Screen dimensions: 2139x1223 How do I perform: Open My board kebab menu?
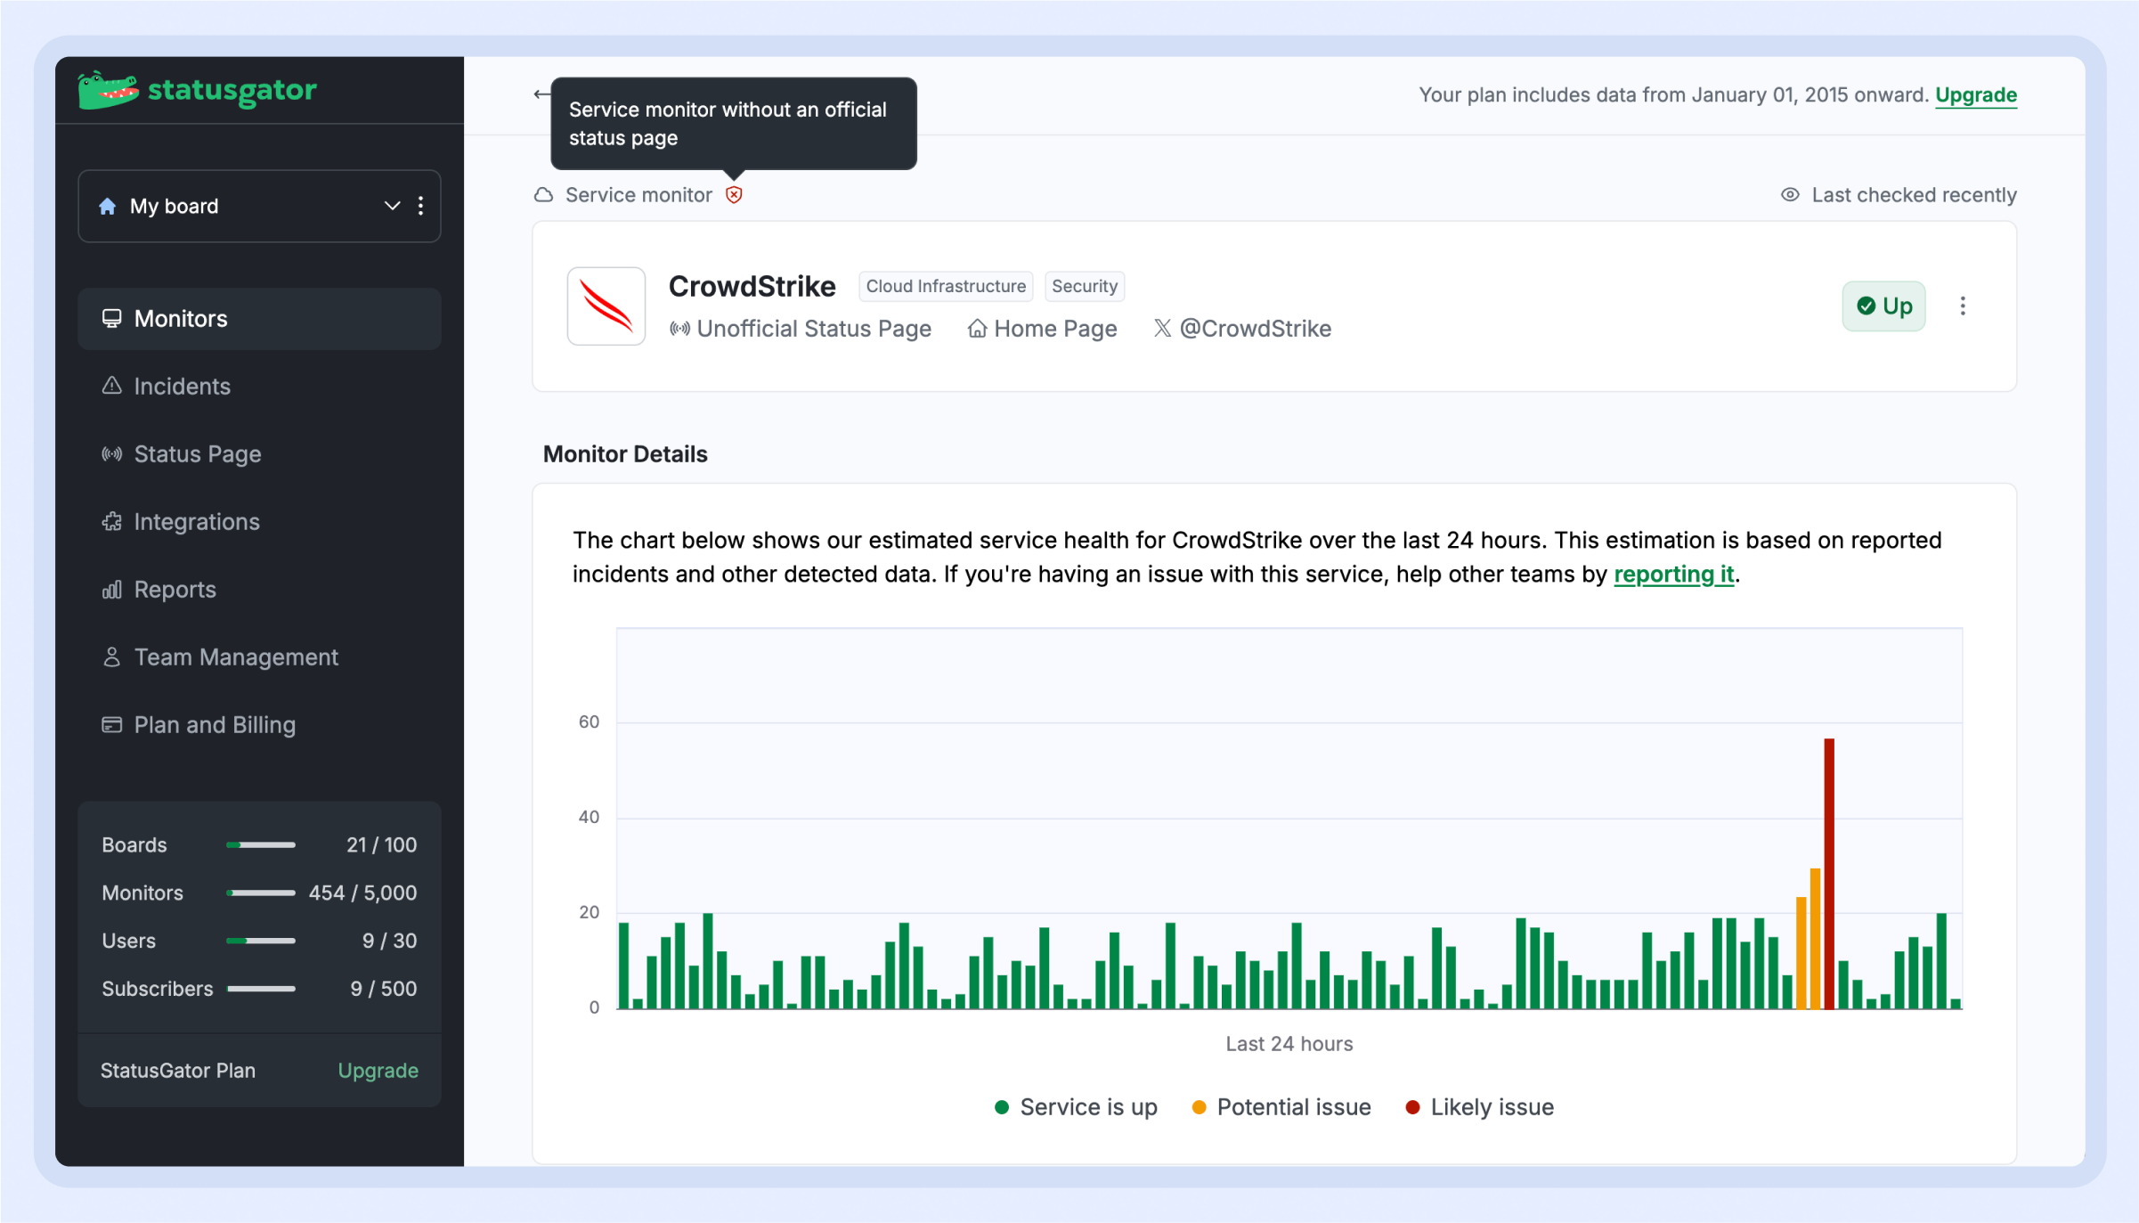pos(421,207)
